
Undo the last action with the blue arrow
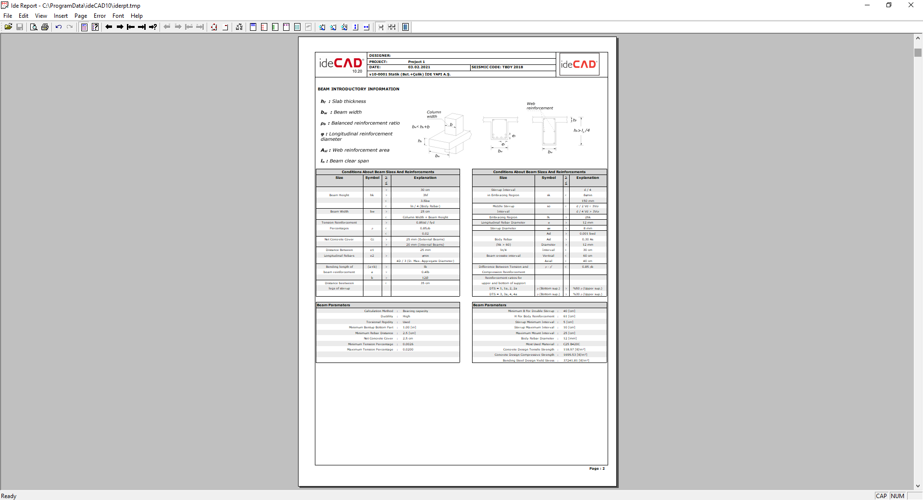[x=59, y=27]
